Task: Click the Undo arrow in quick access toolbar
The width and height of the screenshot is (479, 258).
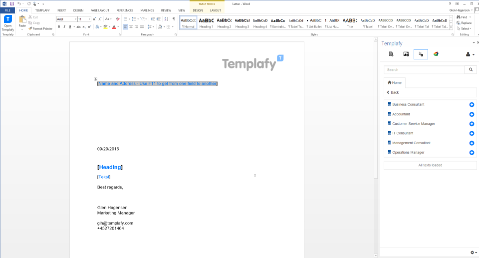Action: click(x=19, y=3)
